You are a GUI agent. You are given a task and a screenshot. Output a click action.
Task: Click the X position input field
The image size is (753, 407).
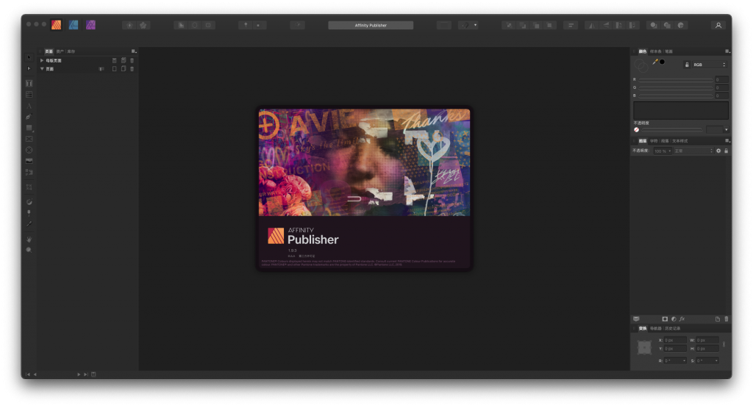(675, 340)
